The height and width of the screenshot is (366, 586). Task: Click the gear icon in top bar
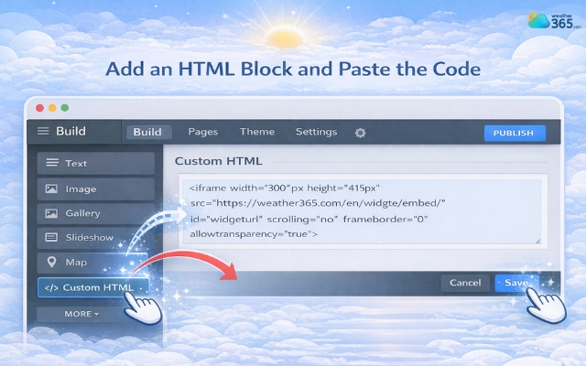360,133
